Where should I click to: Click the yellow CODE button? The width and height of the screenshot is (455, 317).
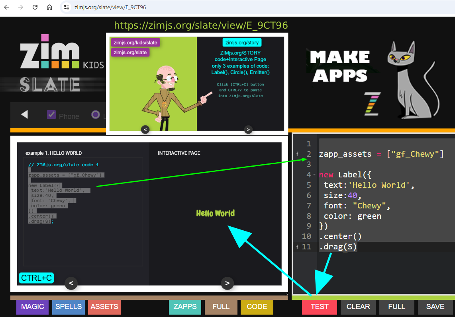pos(257,307)
